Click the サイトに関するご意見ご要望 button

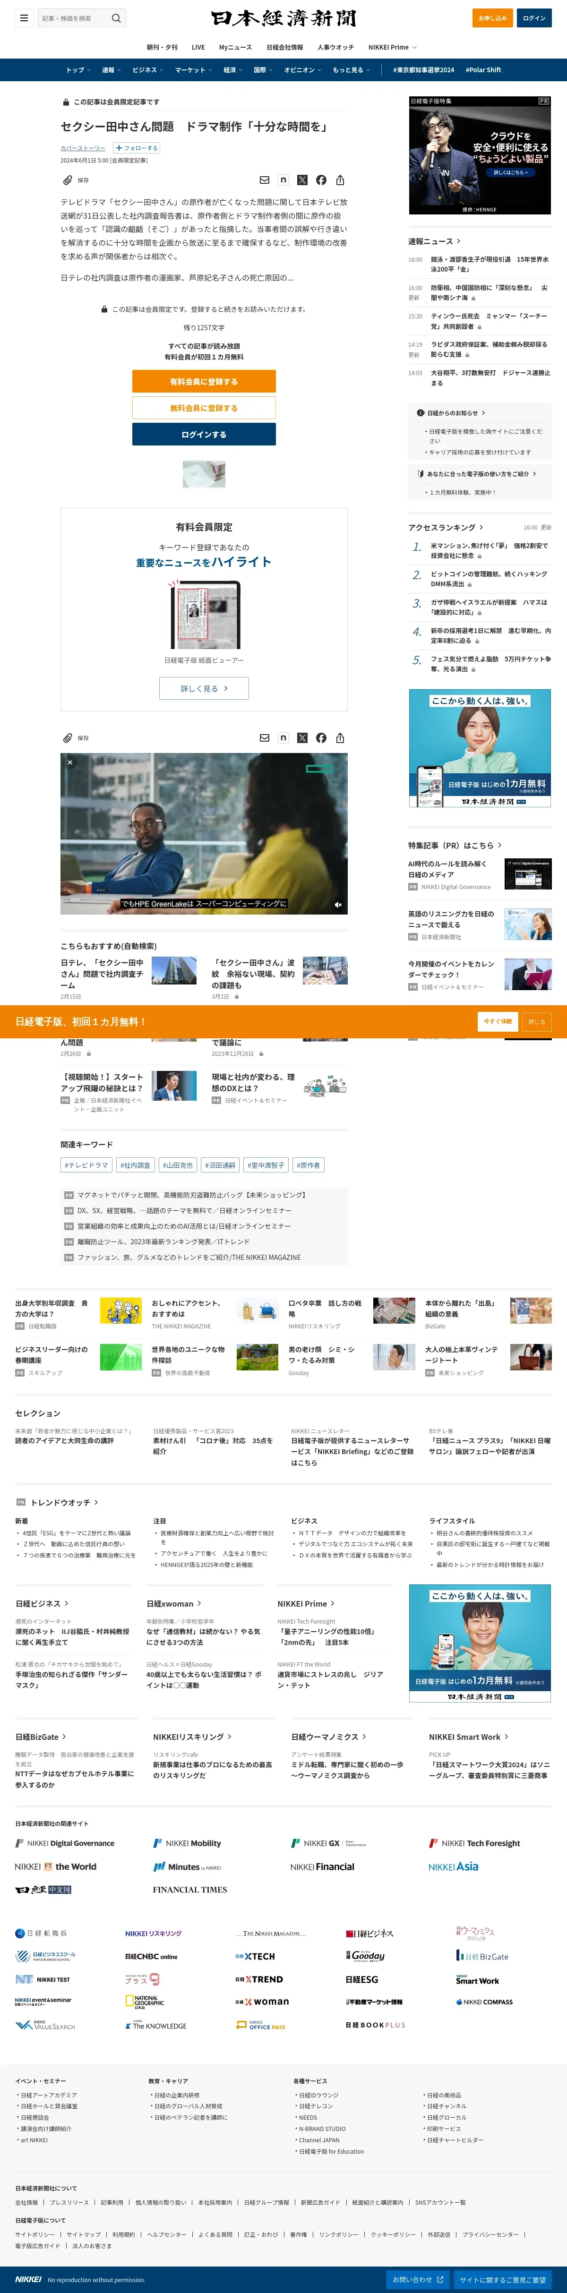click(x=503, y=2280)
